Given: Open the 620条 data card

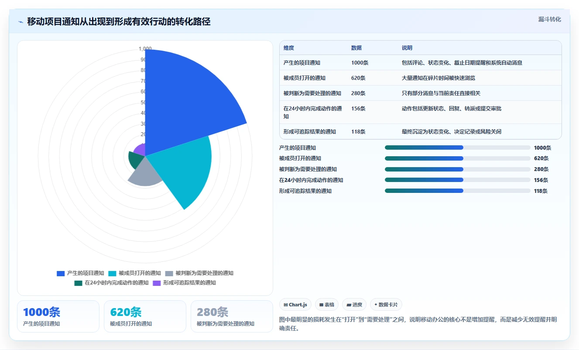Looking at the screenshot, I should pyautogui.click(x=145, y=316).
